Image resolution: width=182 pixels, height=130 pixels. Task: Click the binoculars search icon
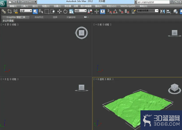[172, 2]
